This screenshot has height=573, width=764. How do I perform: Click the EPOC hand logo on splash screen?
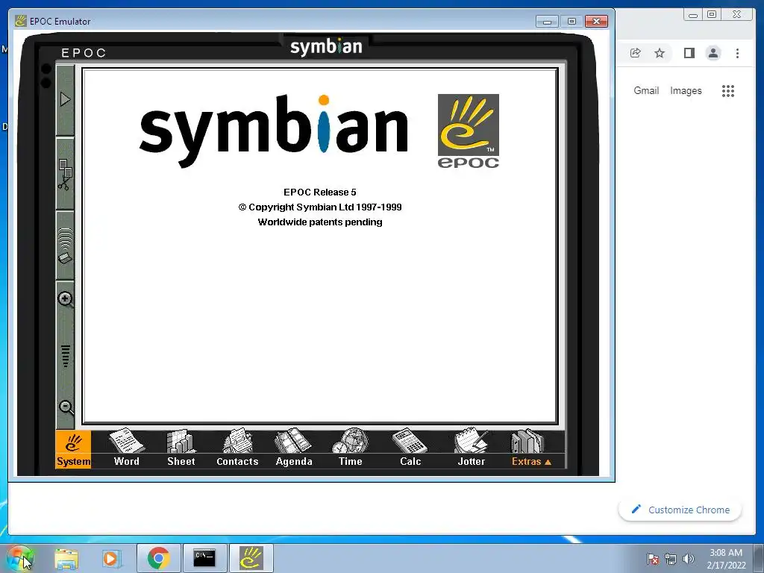(469, 131)
